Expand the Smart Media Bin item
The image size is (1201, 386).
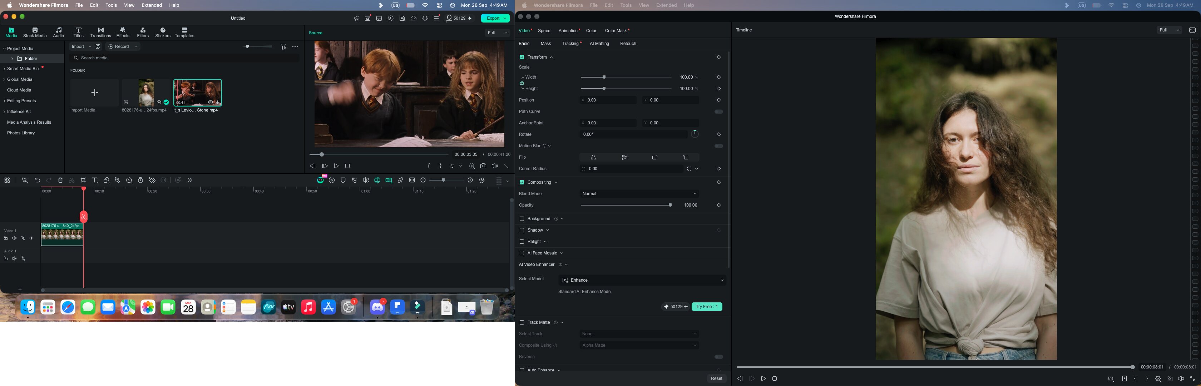(x=4, y=69)
